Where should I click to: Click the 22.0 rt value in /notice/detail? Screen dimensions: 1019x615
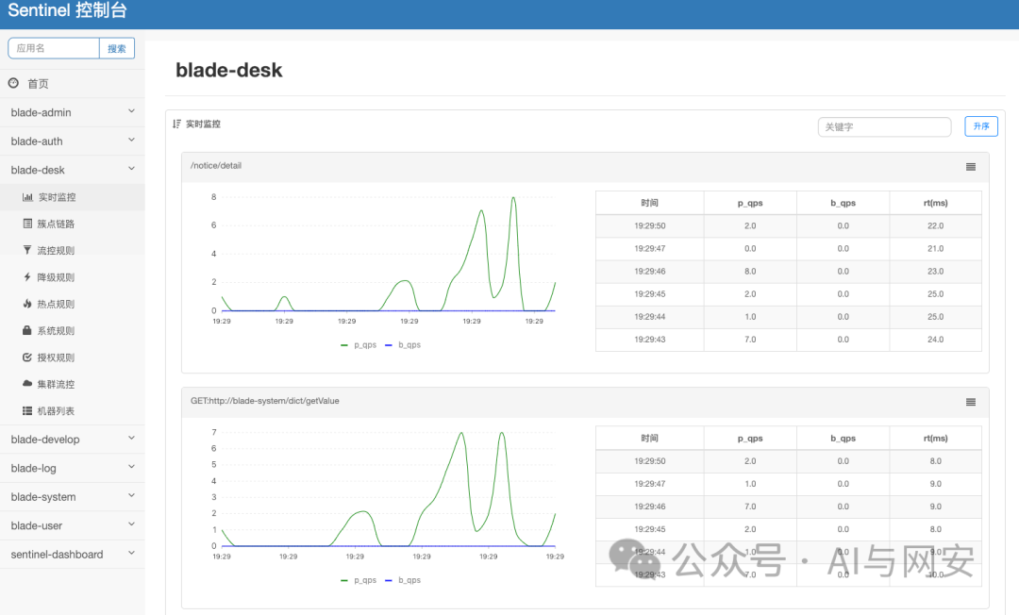tap(935, 226)
